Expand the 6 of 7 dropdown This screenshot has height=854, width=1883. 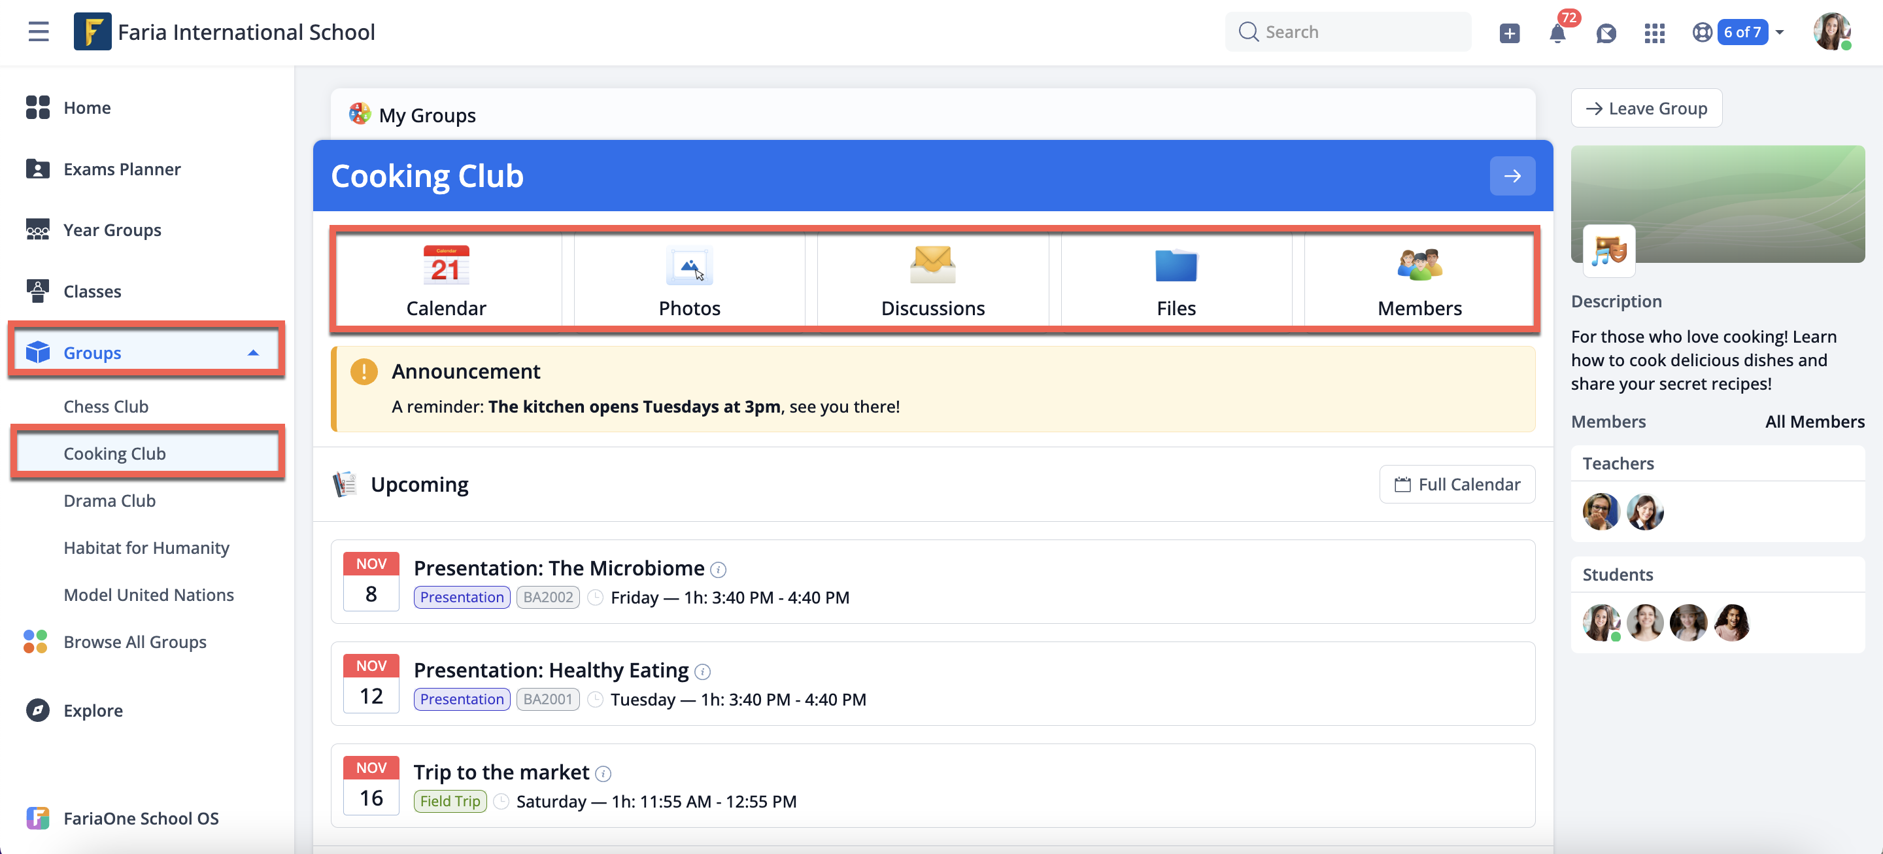point(1750,32)
